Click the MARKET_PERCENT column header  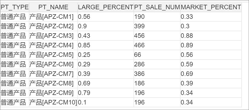[x=211, y=7]
